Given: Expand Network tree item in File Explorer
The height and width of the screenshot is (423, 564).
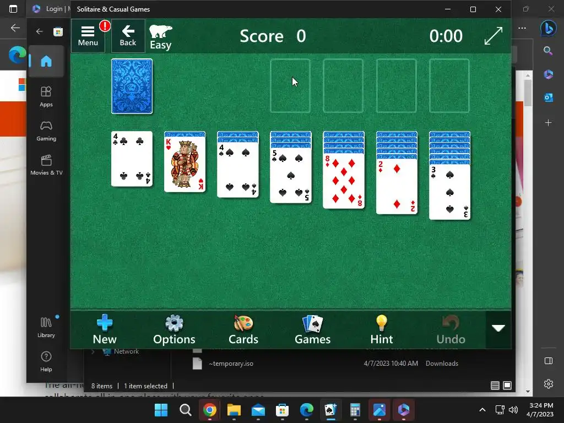Looking at the screenshot, I should click(x=93, y=351).
